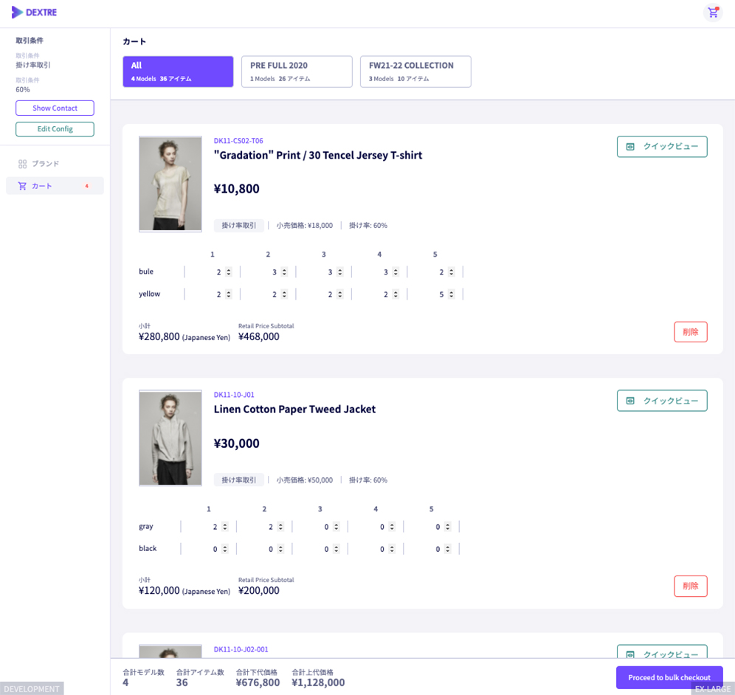Image resolution: width=735 pixels, height=695 pixels.
Task: Switch to the PRE FULL 2020 tab
Action: (297, 72)
